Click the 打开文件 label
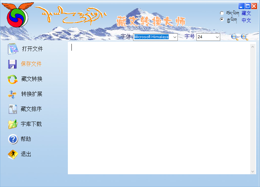This screenshot has width=260, height=187. tap(33, 49)
